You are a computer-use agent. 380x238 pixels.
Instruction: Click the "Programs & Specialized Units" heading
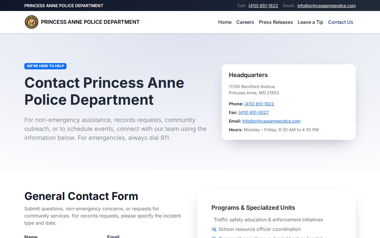pos(253,208)
